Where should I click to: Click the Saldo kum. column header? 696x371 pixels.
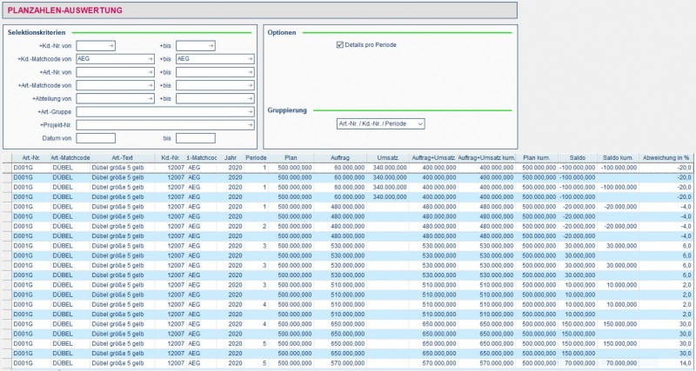click(617, 157)
